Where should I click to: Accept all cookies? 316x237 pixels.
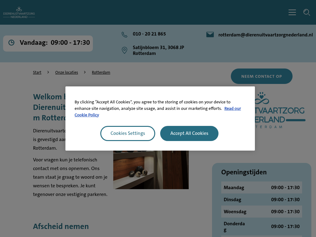[189, 133]
